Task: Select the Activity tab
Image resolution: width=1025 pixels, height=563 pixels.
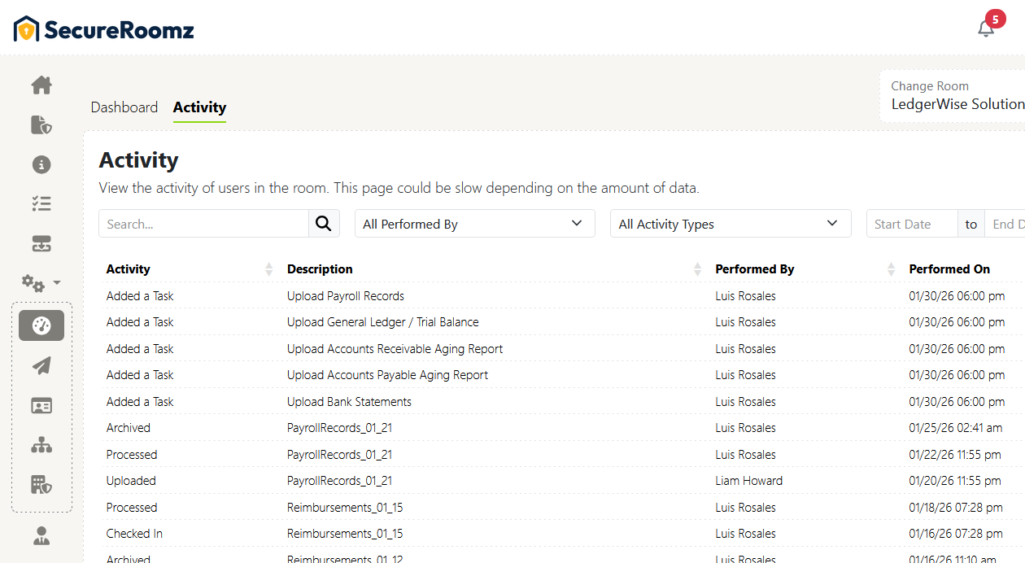Action: pos(199,107)
